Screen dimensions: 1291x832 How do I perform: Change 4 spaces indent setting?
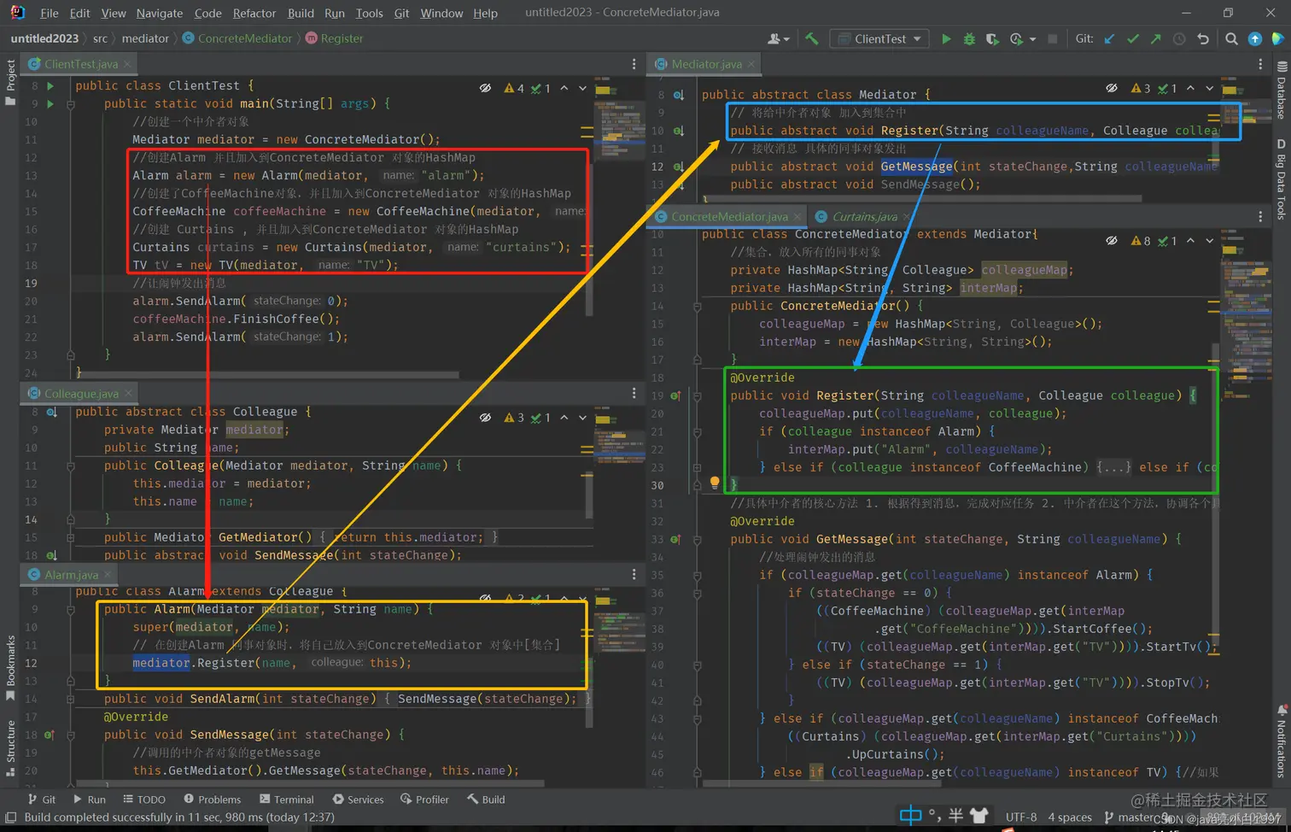click(x=1070, y=817)
